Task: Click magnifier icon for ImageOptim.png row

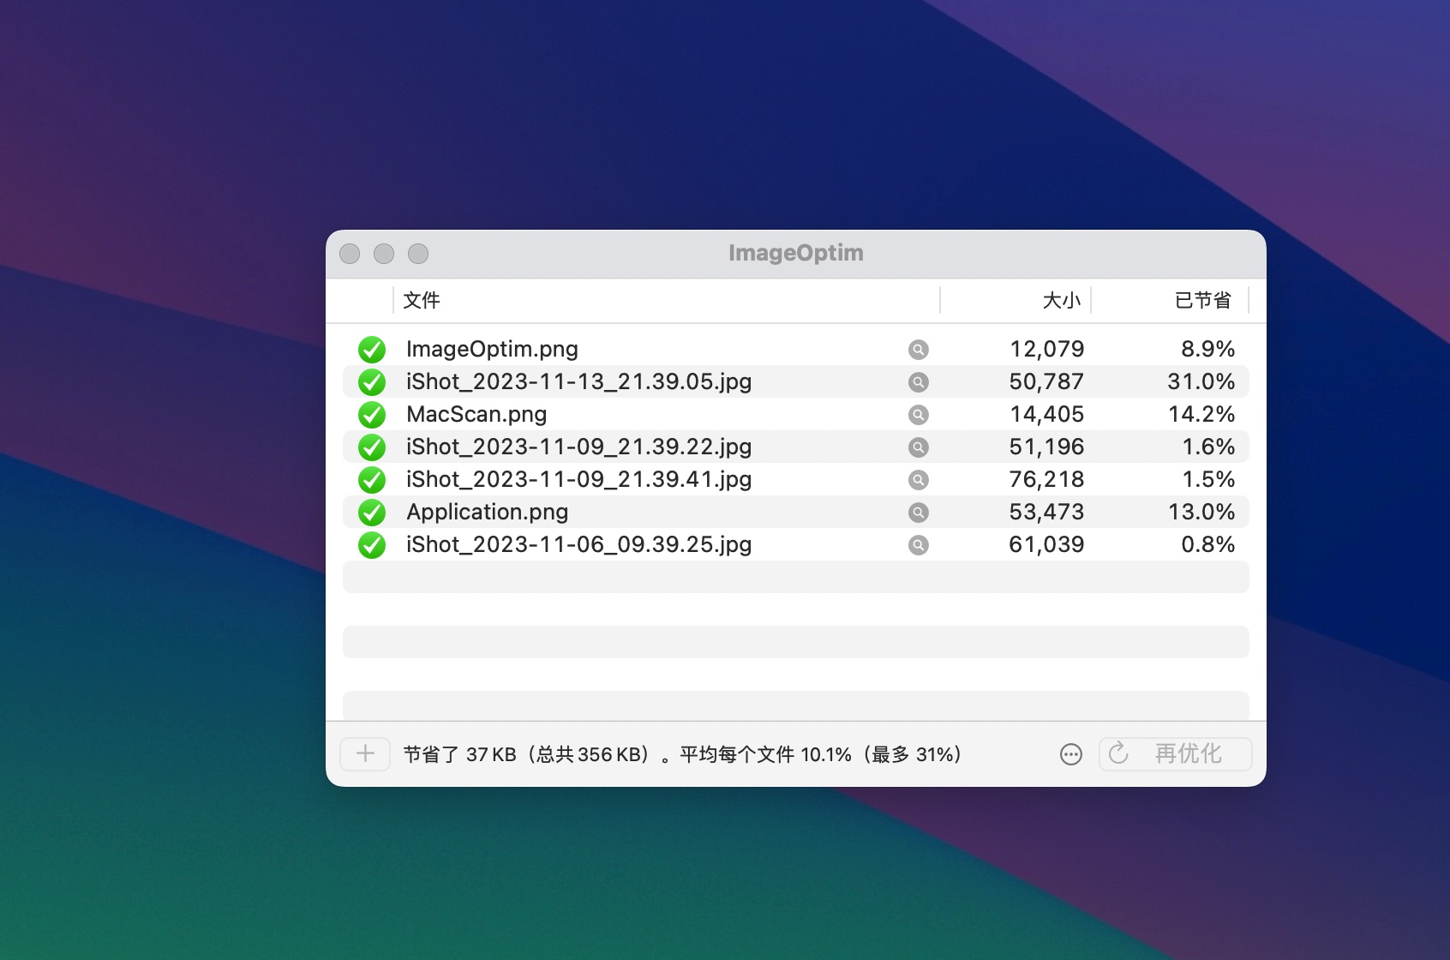Action: pos(918,350)
